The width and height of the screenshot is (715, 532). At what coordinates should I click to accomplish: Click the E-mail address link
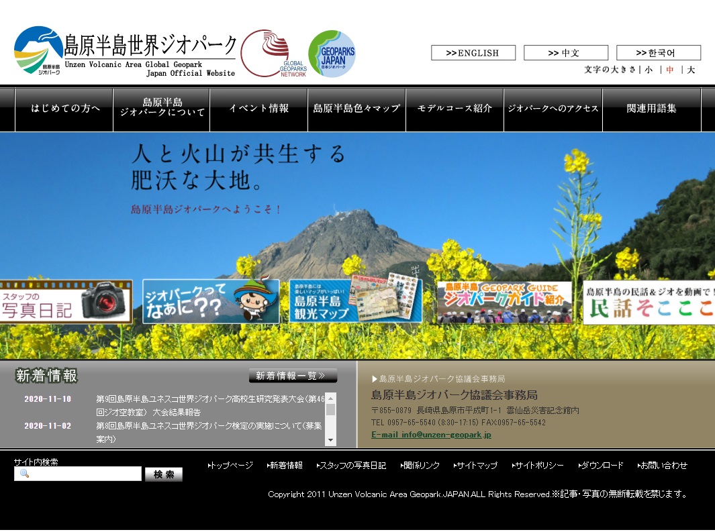click(x=432, y=434)
